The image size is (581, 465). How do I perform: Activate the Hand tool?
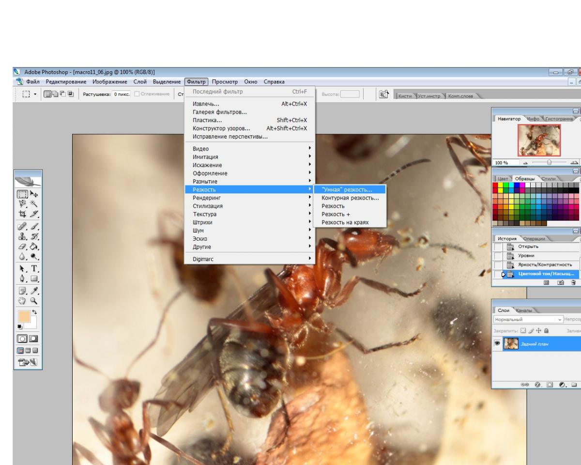[22, 300]
